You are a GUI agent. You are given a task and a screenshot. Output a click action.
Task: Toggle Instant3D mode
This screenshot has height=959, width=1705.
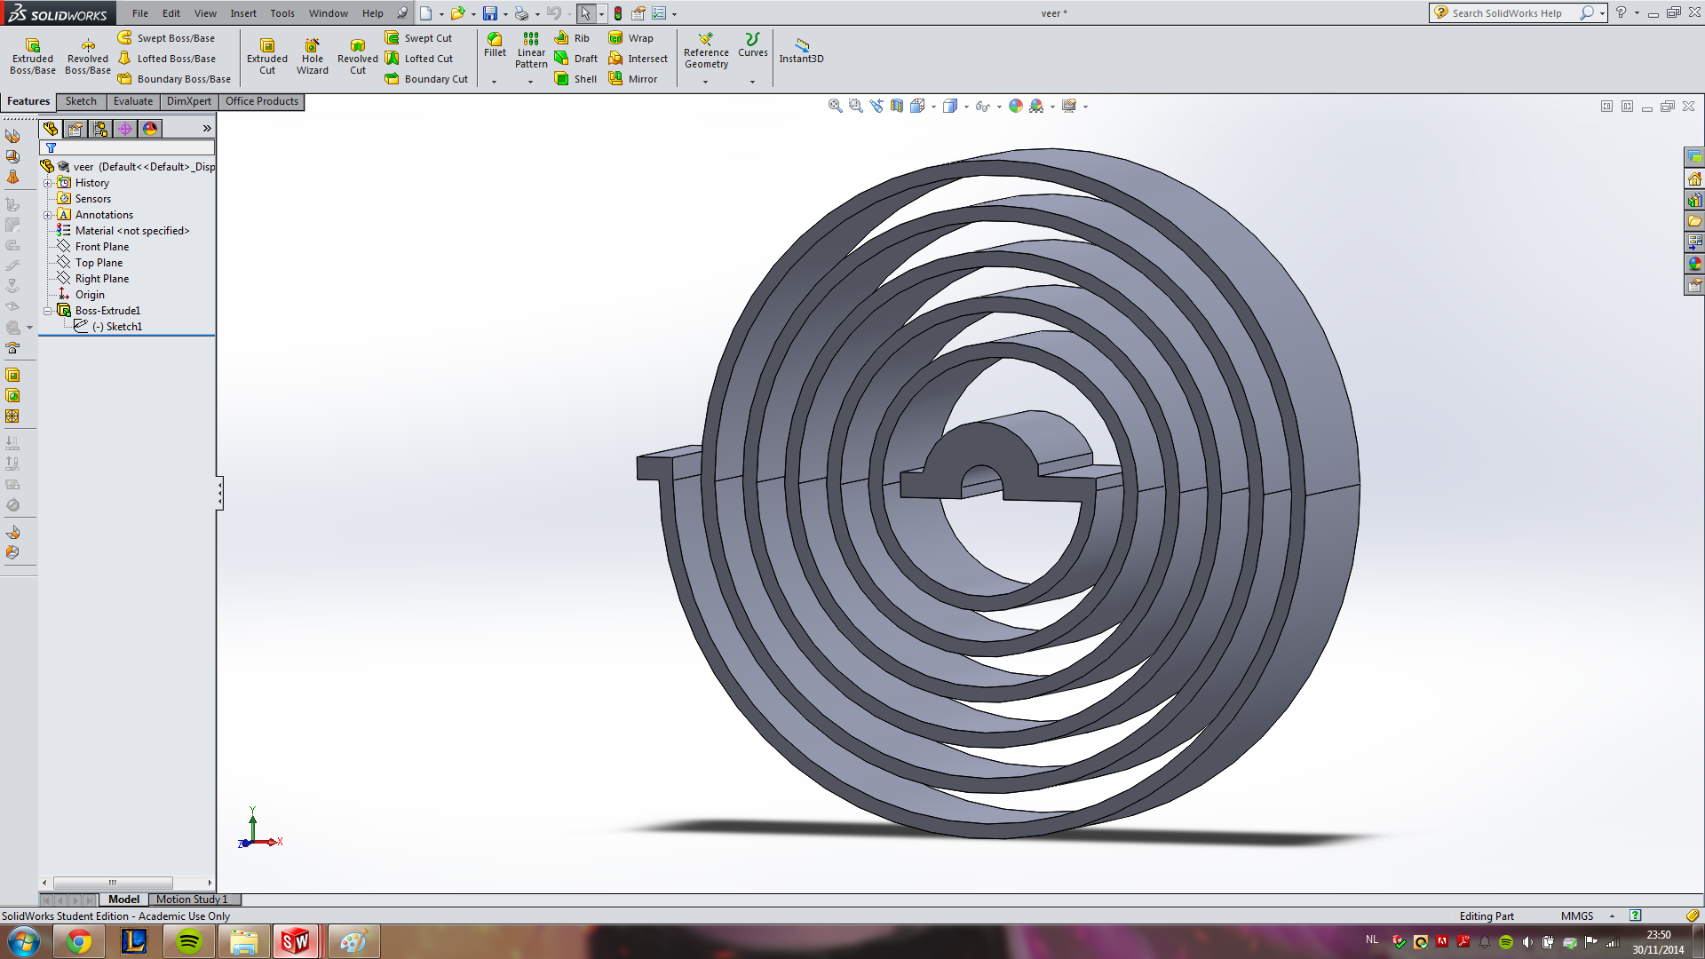[801, 51]
